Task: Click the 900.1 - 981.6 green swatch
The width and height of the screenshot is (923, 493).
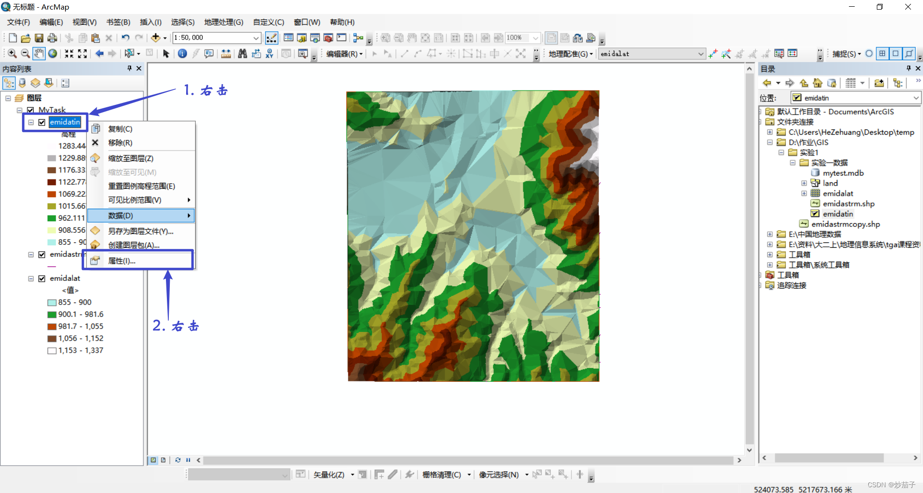Action: [52, 315]
